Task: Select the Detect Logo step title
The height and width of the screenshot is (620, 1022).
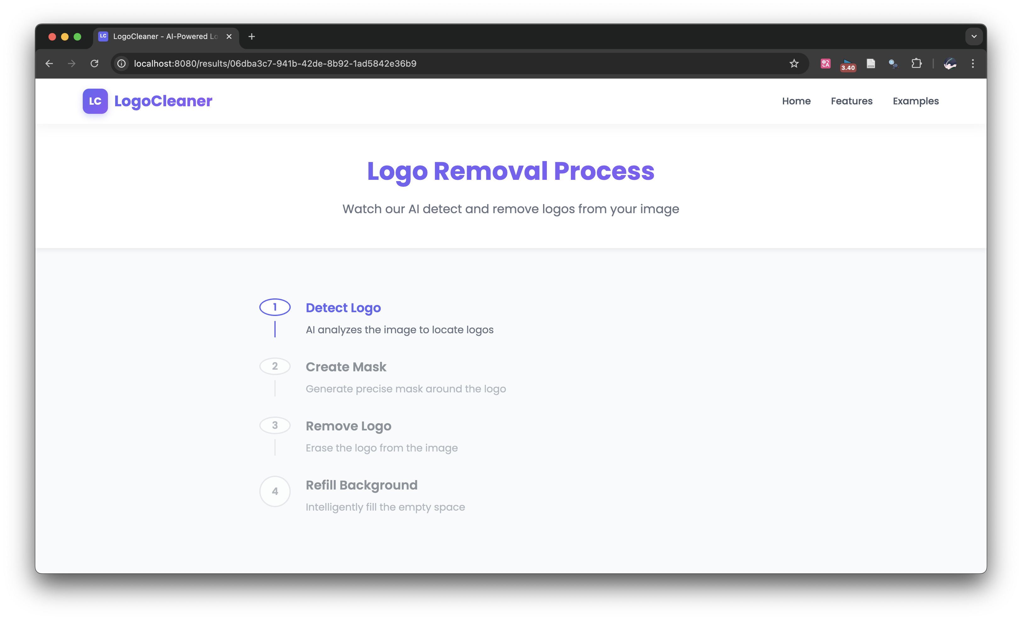Action: tap(343, 308)
